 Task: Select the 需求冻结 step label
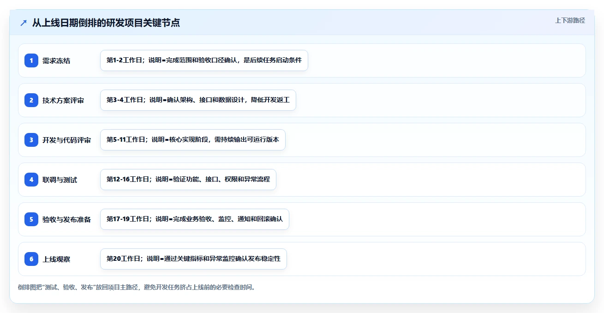tap(56, 60)
